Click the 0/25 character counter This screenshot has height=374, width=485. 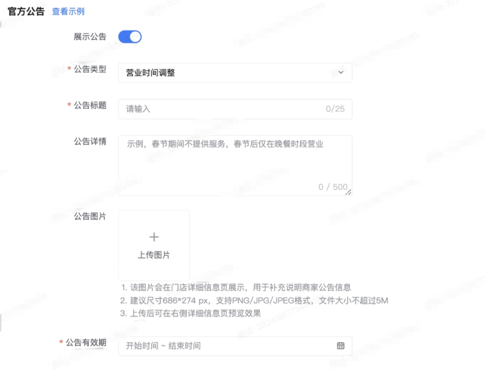pos(335,109)
